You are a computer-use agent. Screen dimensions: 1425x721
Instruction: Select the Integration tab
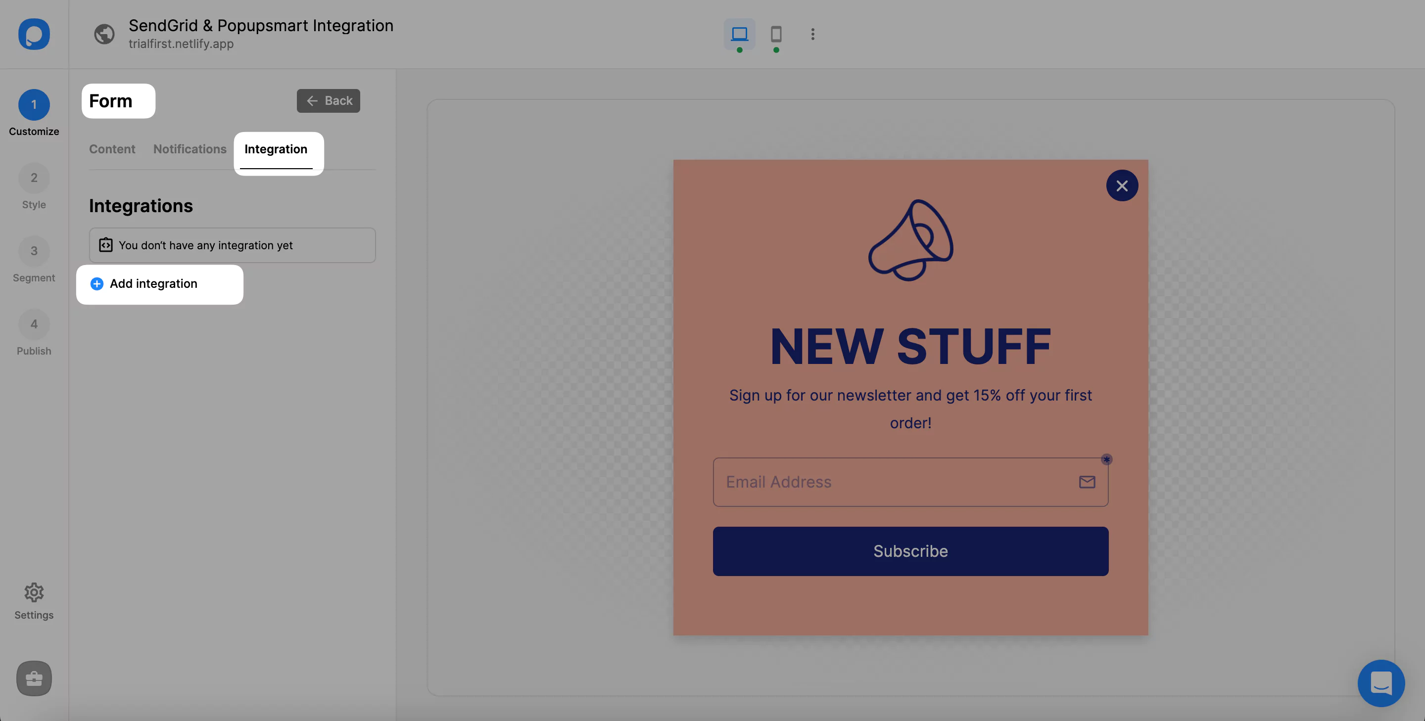275,149
